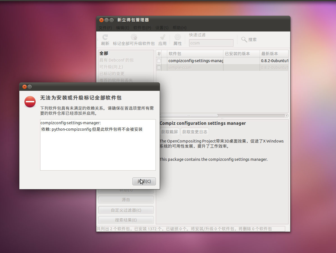
Task: Open the 帮助(H) menu
Action: point(180,28)
